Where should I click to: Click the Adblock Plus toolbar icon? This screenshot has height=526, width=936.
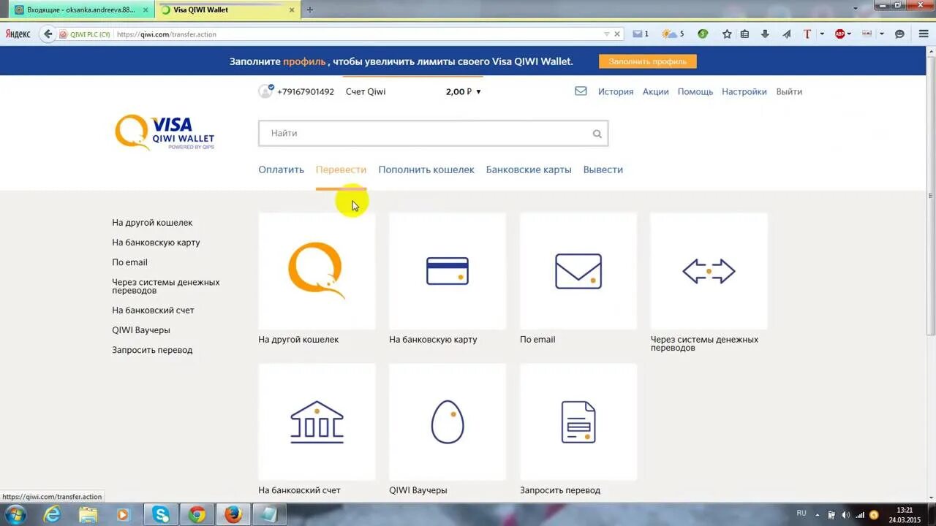point(840,34)
